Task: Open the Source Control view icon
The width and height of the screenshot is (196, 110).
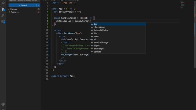Action: click(3, 9)
